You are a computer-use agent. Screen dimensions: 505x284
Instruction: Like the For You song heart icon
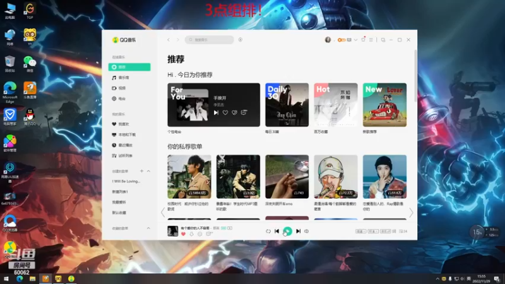(225, 112)
